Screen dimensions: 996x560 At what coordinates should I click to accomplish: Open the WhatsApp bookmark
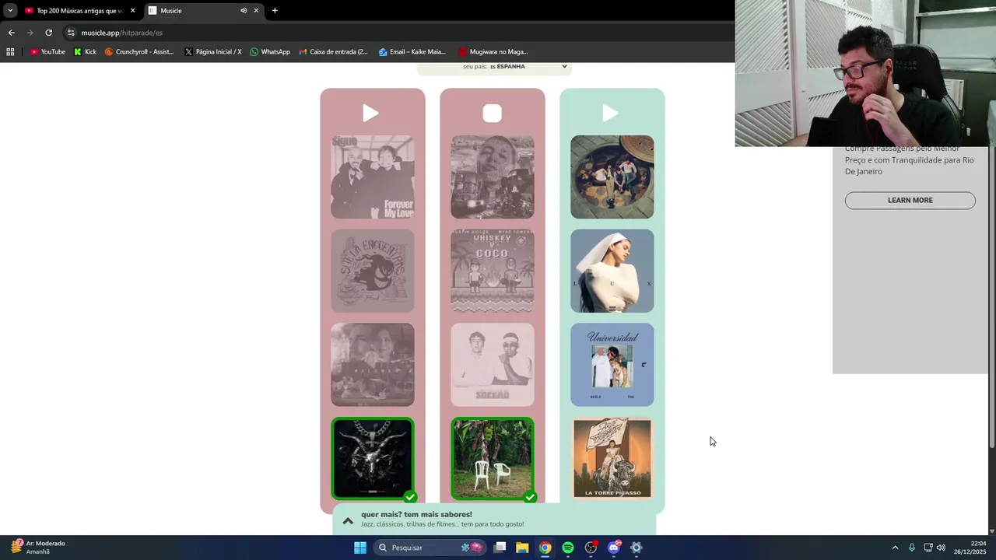click(x=270, y=52)
